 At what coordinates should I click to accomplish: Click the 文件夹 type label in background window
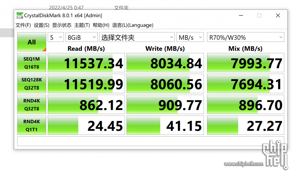[x=121, y=8]
